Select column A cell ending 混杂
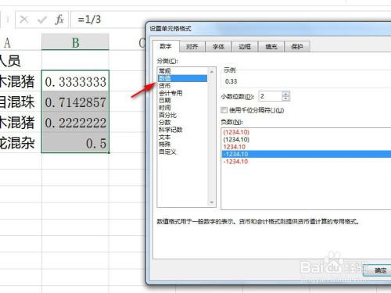The height and width of the screenshot is (293, 391). coord(21,143)
